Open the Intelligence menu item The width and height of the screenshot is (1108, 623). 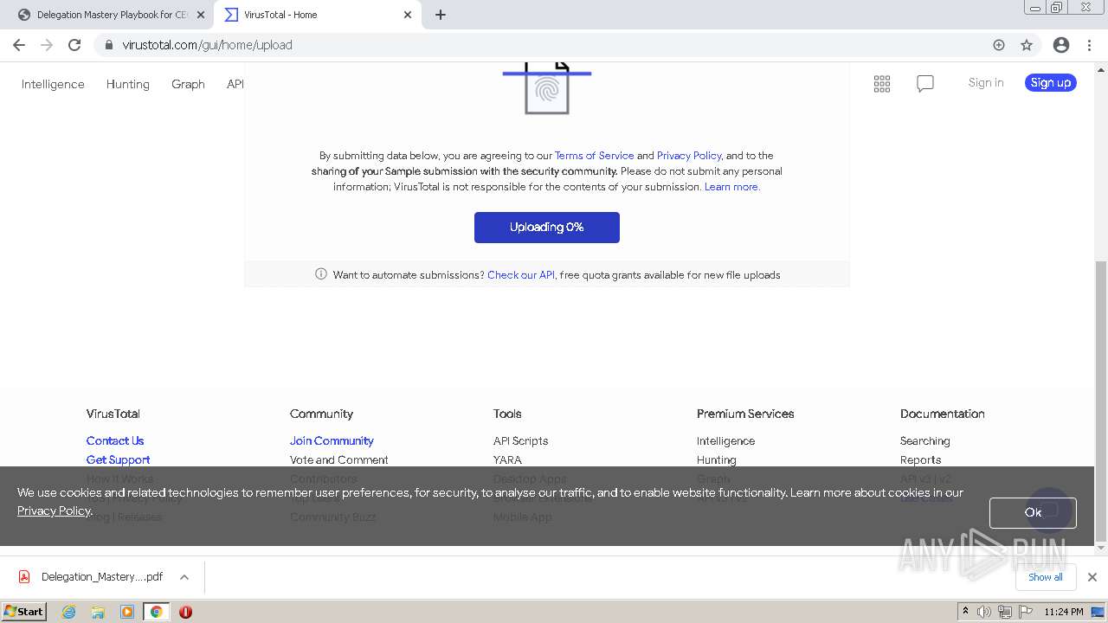pyautogui.click(x=53, y=84)
